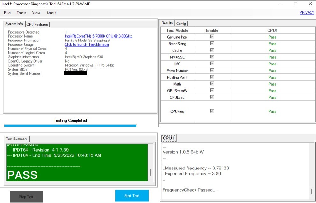Click the large PASS text

click(22, 175)
